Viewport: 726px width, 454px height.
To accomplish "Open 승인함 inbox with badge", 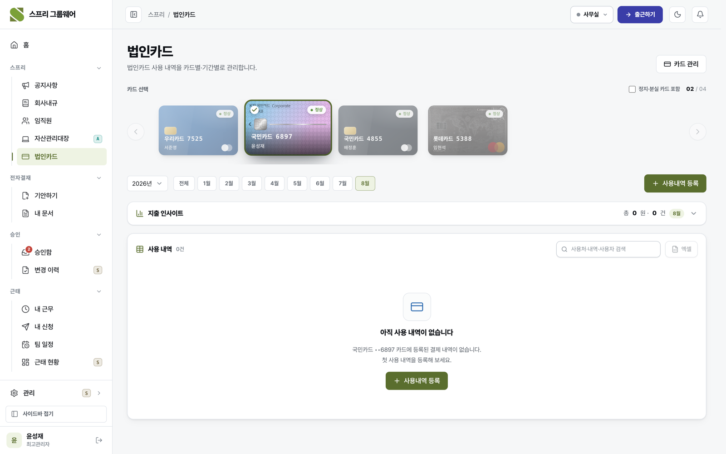I will (62, 252).
